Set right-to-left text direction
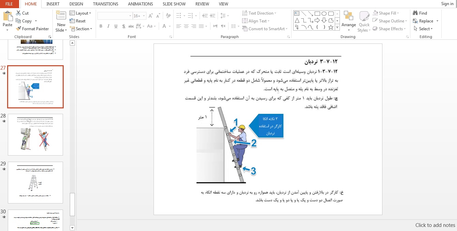This screenshot has width=457, height=231. coord(223,26)
